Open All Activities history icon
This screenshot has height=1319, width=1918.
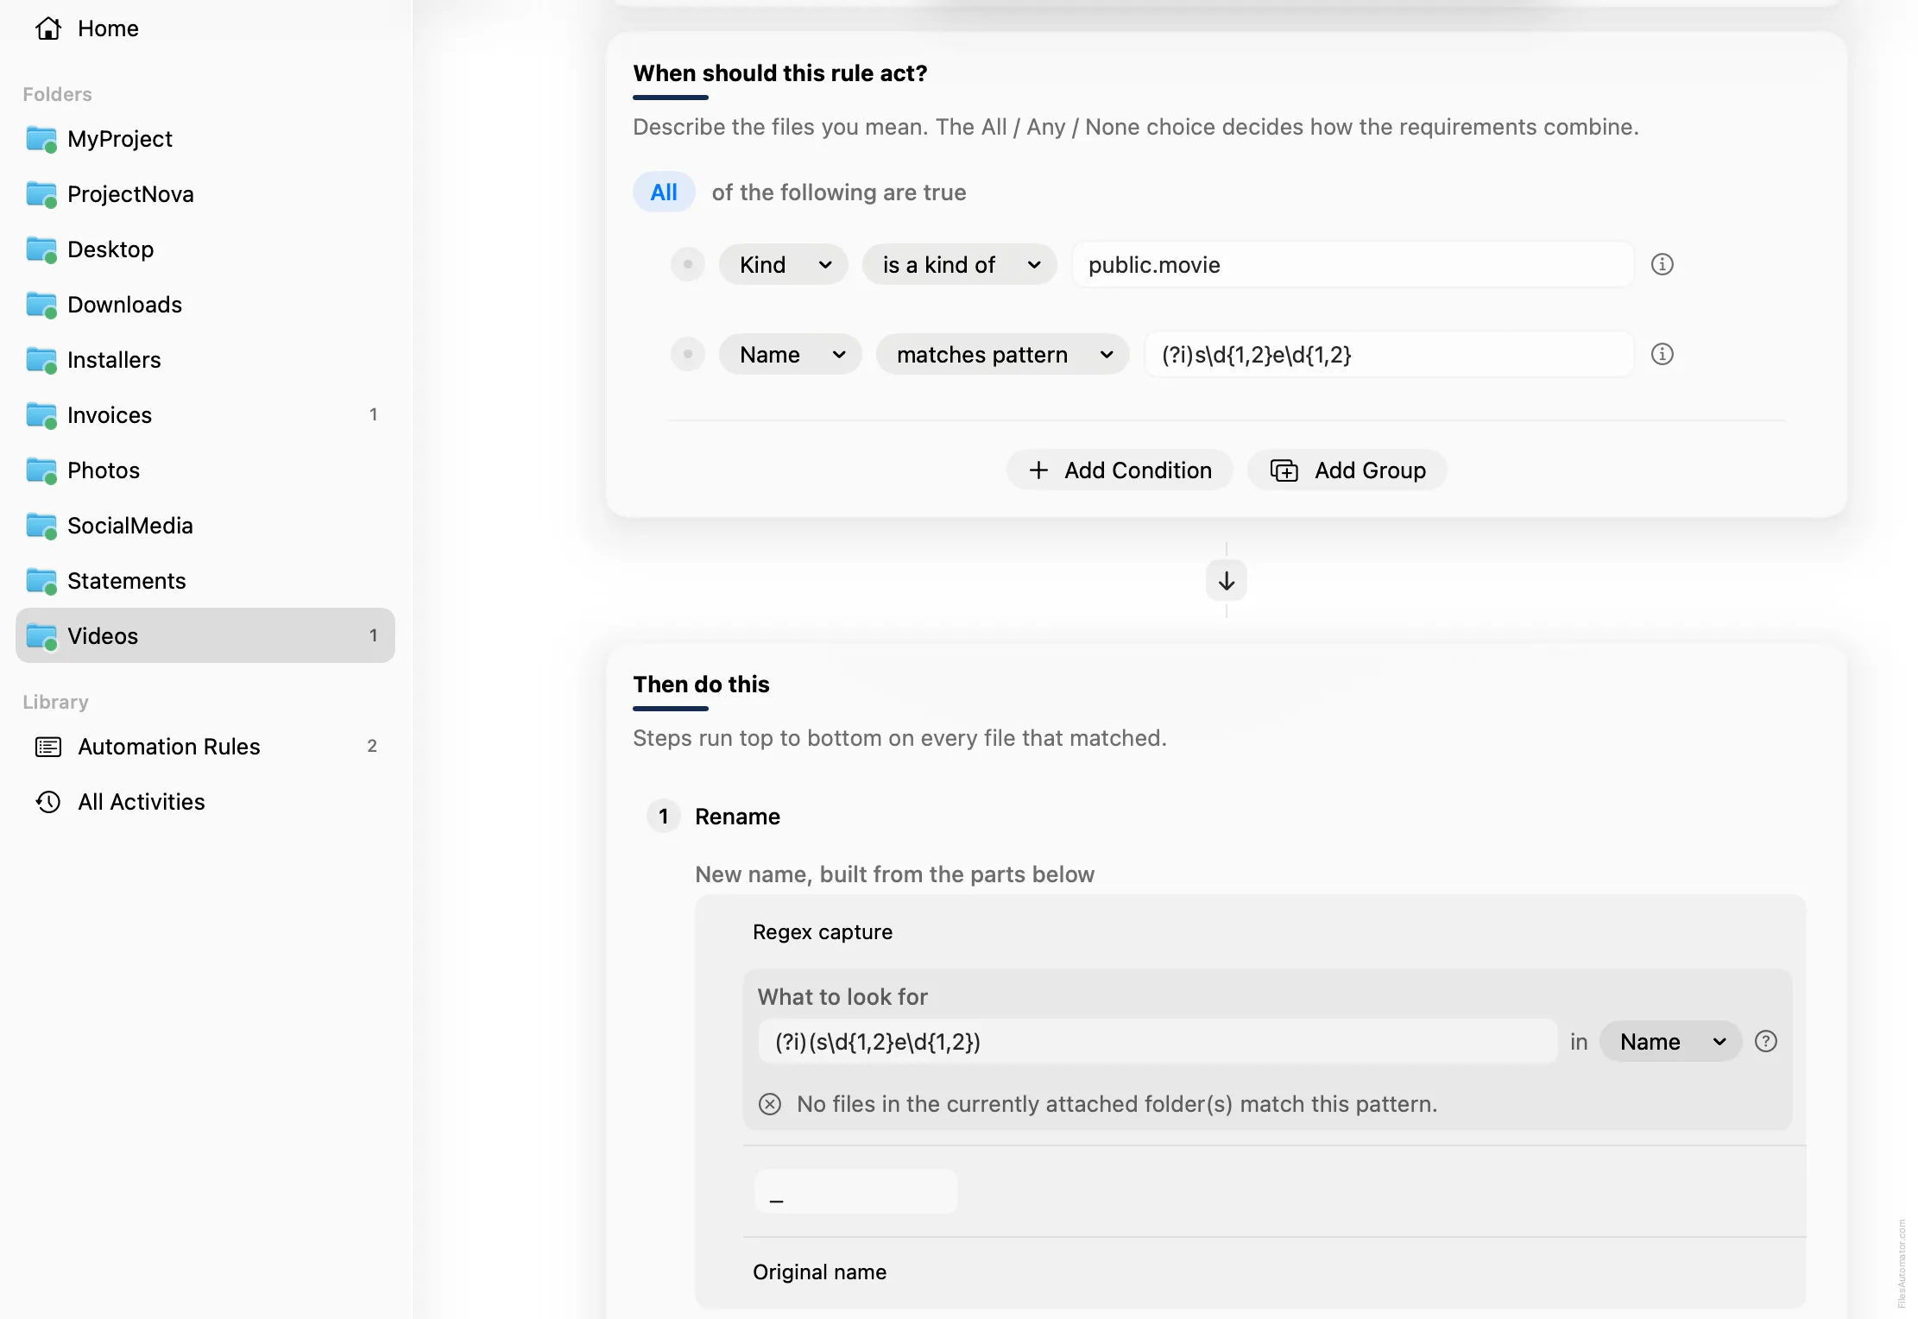coord(48,802)
